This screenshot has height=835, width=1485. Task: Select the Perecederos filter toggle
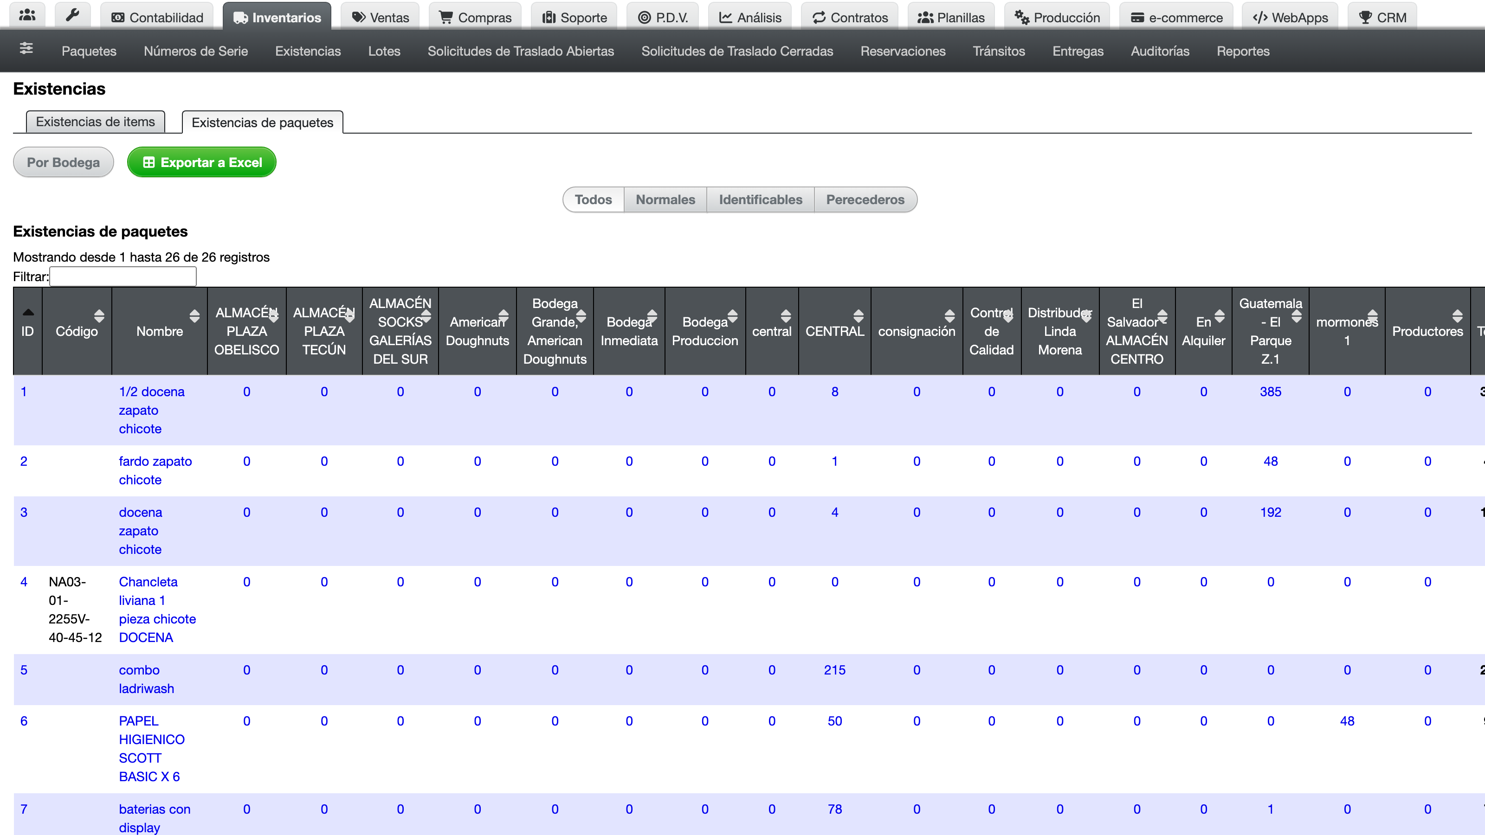point(865,199)
